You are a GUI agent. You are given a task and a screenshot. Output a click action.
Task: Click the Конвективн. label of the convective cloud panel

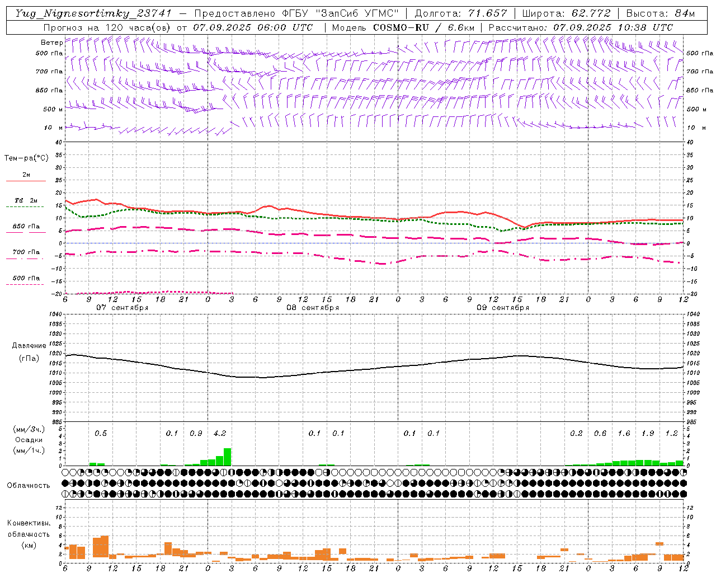point(29,523)
